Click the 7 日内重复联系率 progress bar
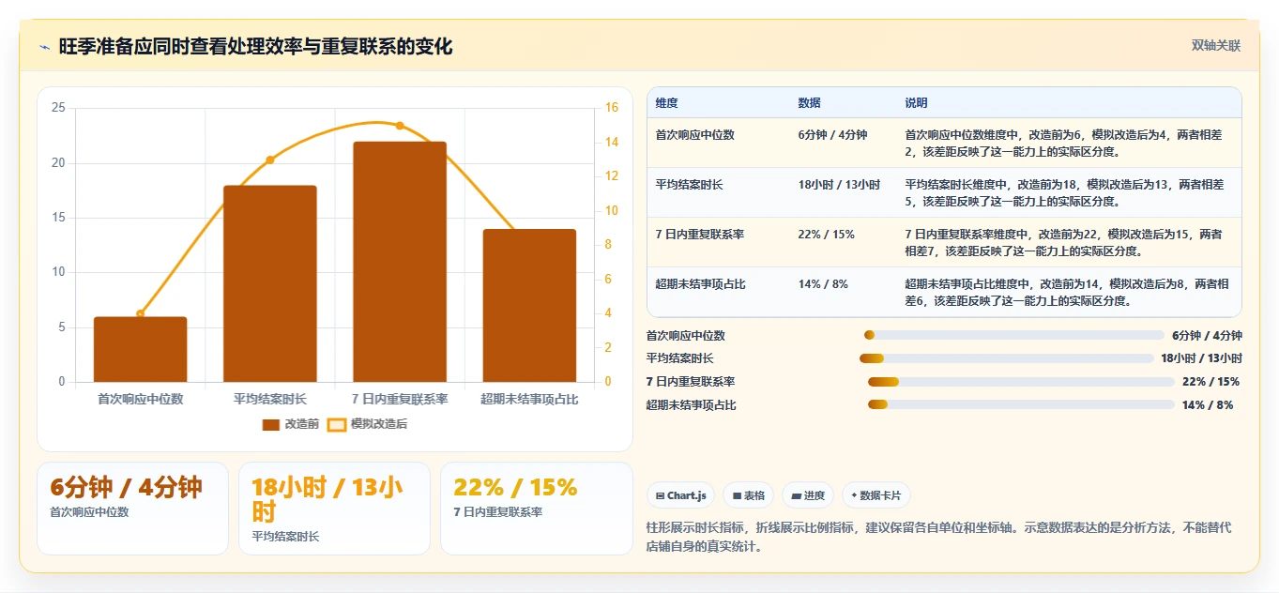This screenshot has width=1279, height=593. click(x=1021, y=382)
